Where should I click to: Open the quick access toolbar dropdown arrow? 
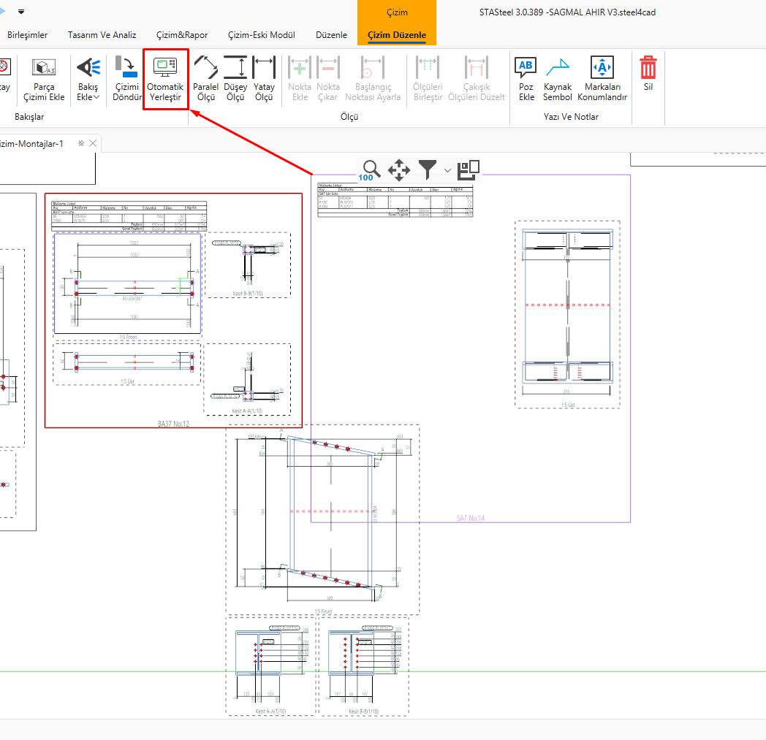(21, 12)
